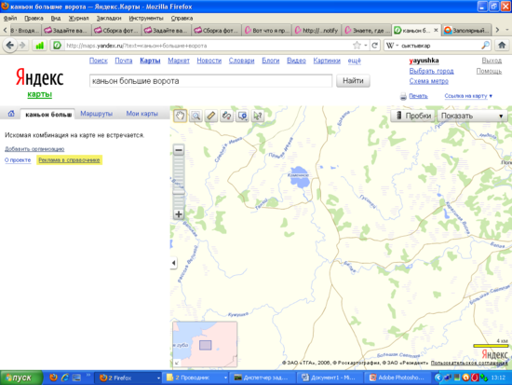Select the hand pan tool on the map
The width and height of the screenshot is (512, 385).
pos(181,116)
